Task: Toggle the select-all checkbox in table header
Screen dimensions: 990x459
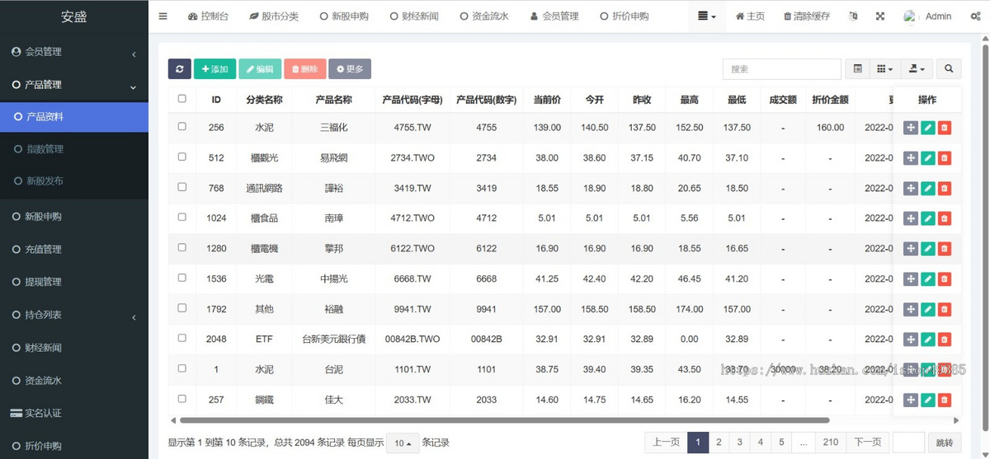Action: tap(182, 99)
